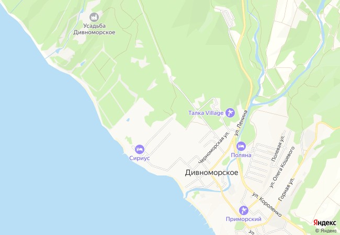
Task: Click the small pond near Сириус
Action: [128, 120]
